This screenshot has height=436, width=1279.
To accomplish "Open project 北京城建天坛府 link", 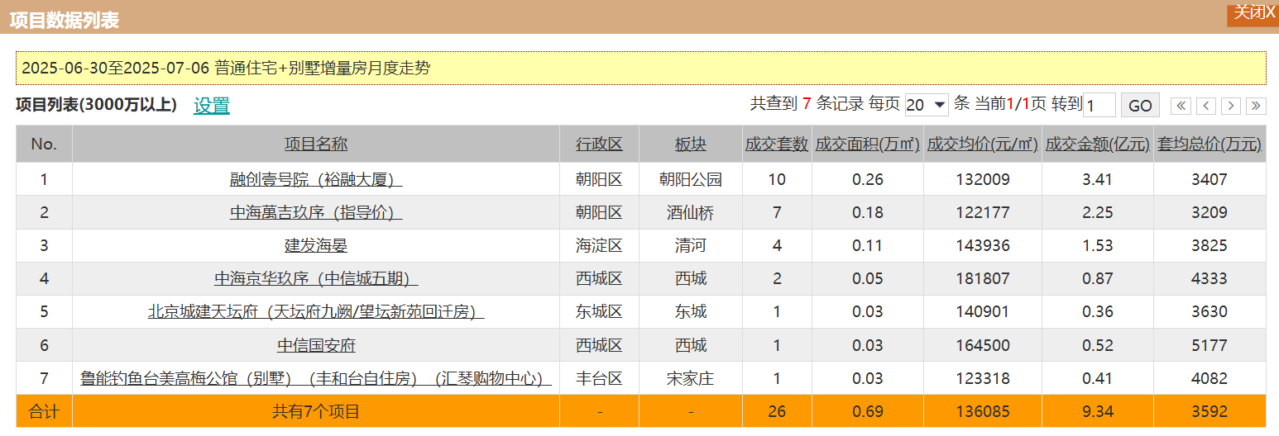I will pos(316,311).
